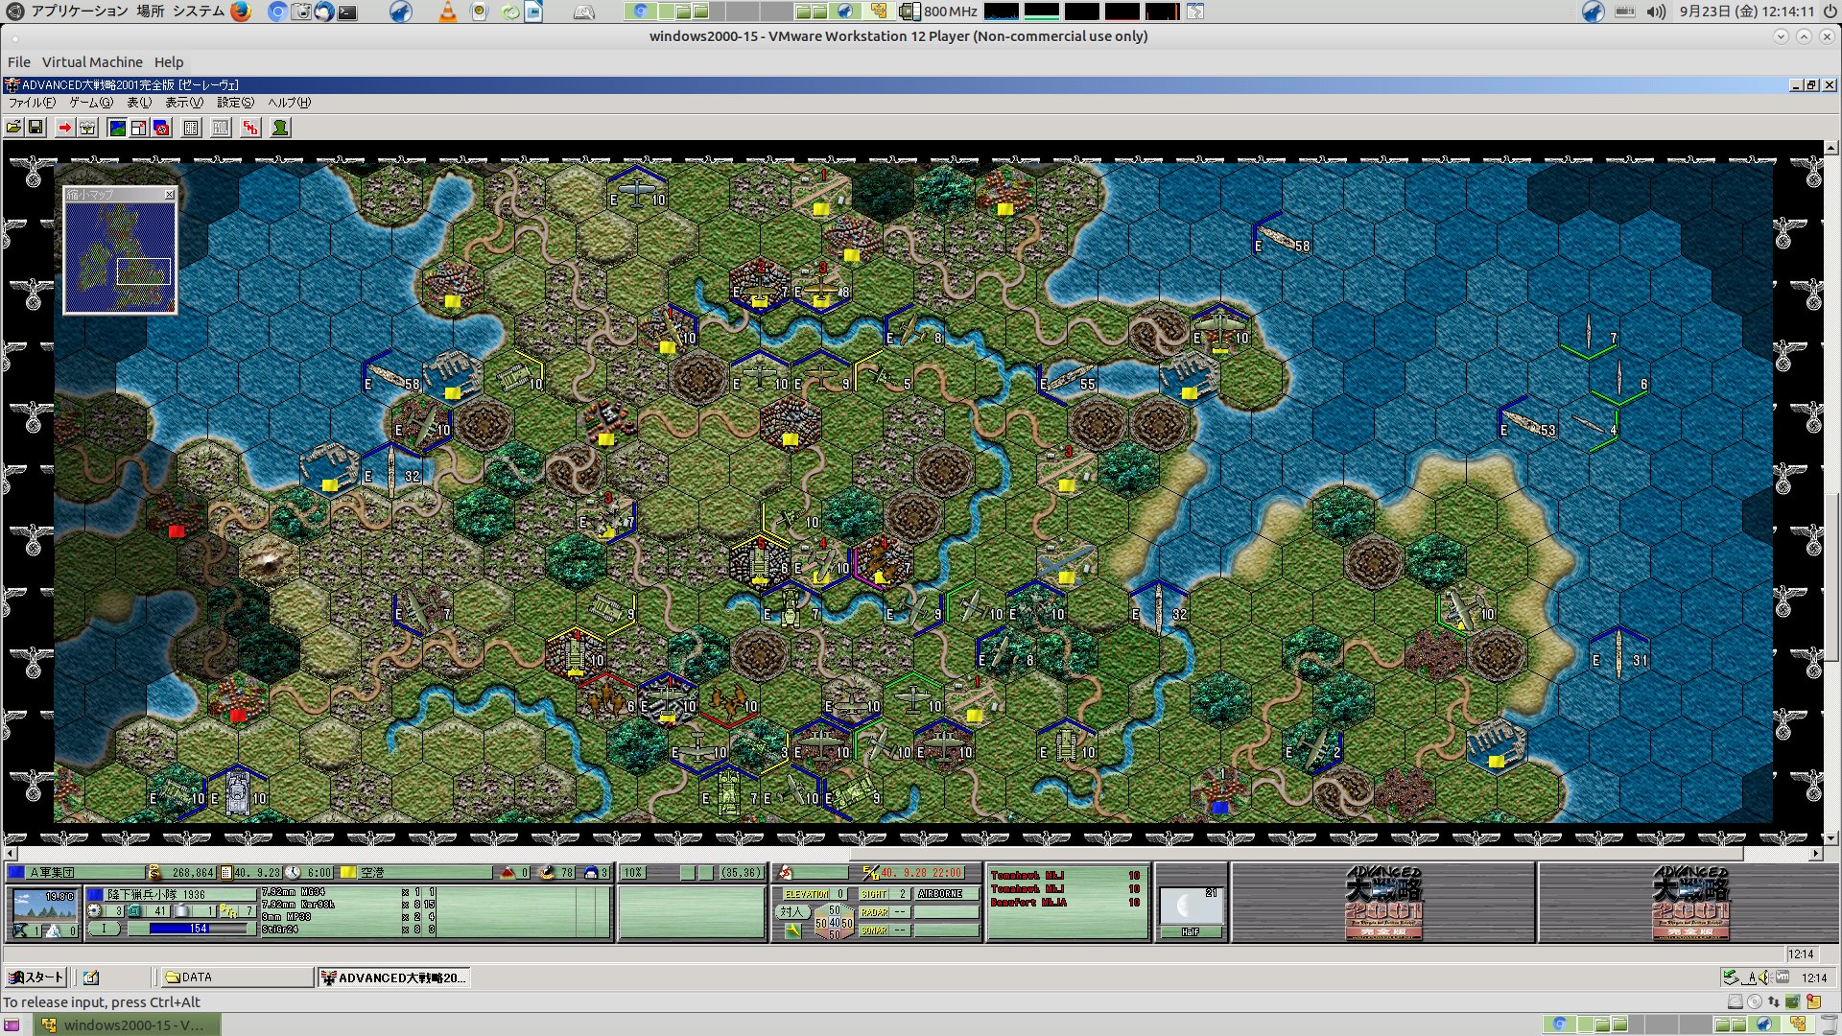Click quick launch icon beside Start button
Viewport: 1842px width, 1036px height.
pos(91,977)
